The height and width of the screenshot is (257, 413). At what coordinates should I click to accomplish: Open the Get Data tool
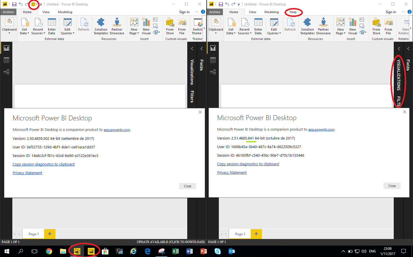(25, 26)
